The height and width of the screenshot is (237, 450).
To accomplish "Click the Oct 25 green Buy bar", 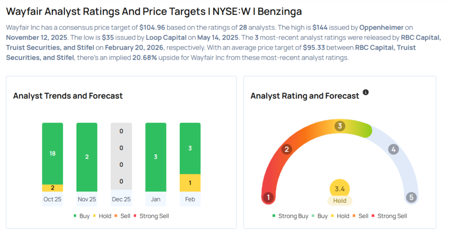I will pos(52,153).
